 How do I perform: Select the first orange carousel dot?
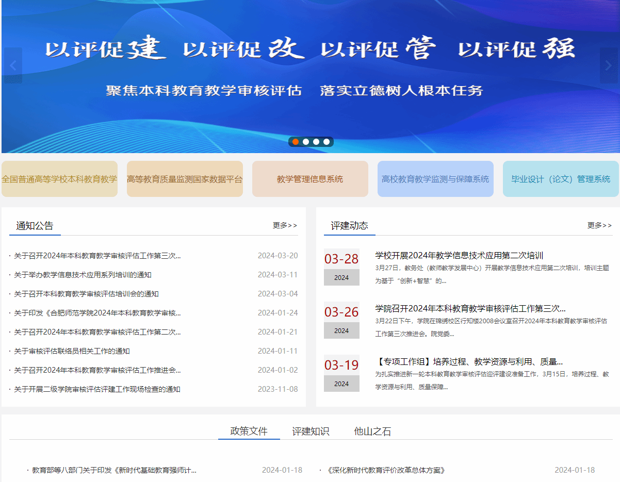(x=296, y=142)
